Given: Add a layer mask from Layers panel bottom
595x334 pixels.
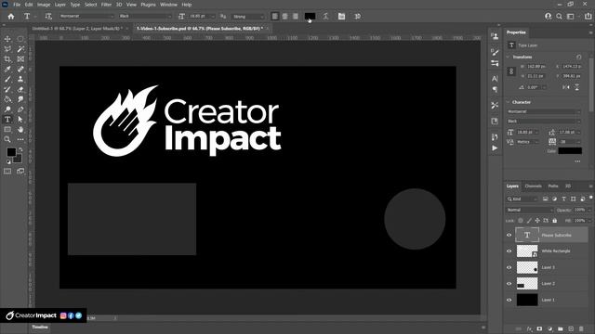Looking at the screenshot, I should coord(539,328).
